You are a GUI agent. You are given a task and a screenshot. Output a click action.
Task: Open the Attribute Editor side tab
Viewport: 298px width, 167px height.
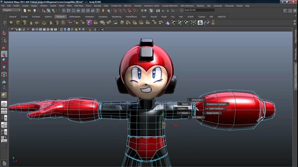coord(296,37)
